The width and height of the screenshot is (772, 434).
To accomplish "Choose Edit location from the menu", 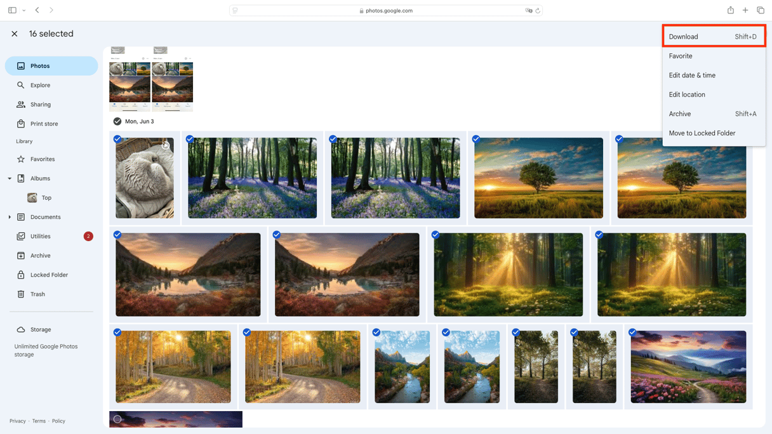I will (x=714, y=95).
